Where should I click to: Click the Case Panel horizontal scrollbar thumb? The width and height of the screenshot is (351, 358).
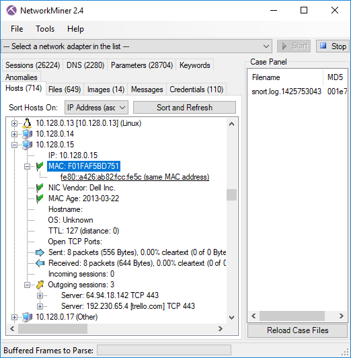point(292,316)
